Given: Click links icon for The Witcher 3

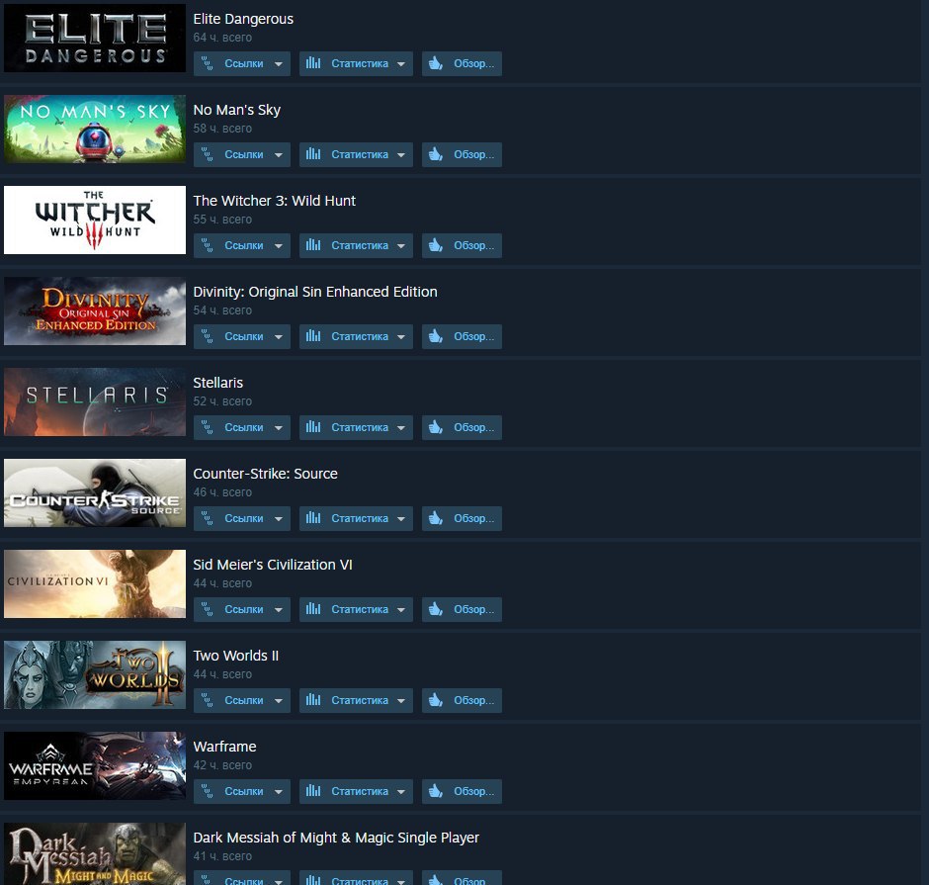Looking at the screenshot, I should [207, 245].
